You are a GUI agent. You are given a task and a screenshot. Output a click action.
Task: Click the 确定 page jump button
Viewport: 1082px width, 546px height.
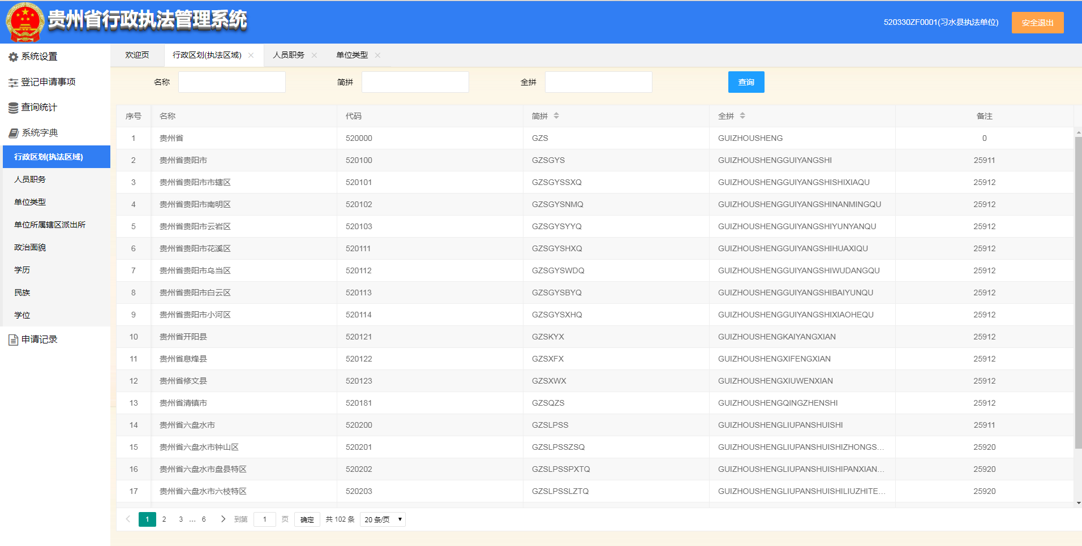[307, 519]
